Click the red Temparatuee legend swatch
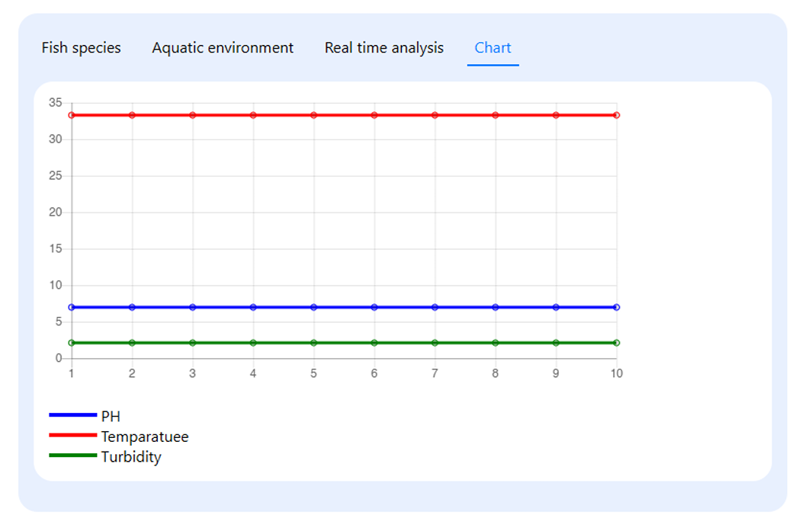 [x=72, y=436]
